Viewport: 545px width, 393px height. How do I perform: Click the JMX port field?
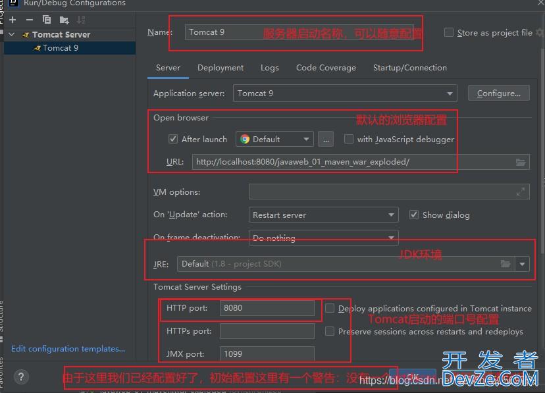pos(267,354)
